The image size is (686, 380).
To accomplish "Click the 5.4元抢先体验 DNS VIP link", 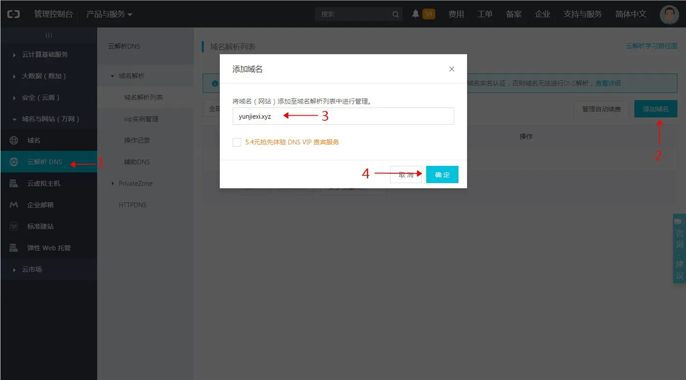I will (x=292, y=142).
